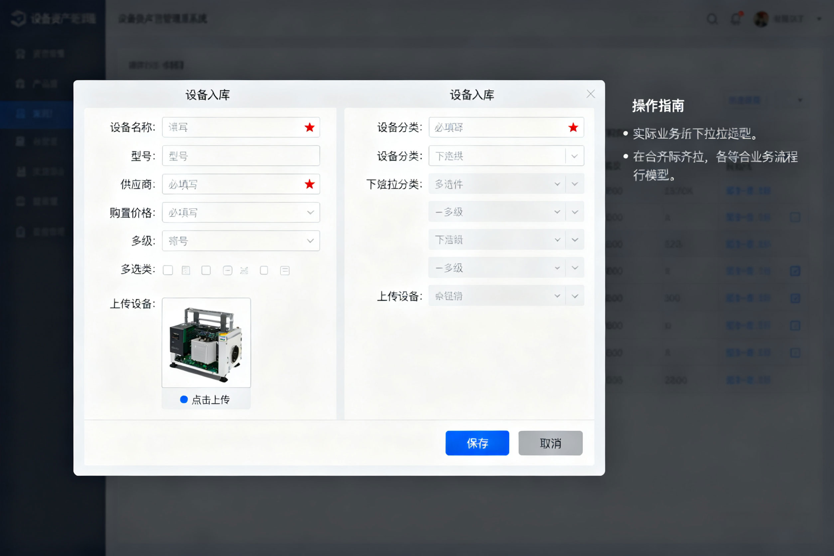
Task: Click the blue dot beside 点击上传
Action: 184,400
